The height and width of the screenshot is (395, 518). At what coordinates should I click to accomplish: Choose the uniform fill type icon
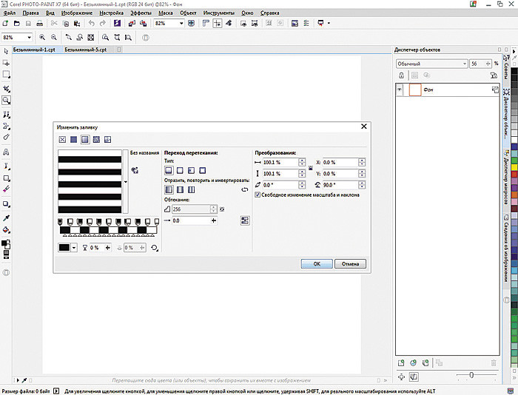(x=74, y=139)
